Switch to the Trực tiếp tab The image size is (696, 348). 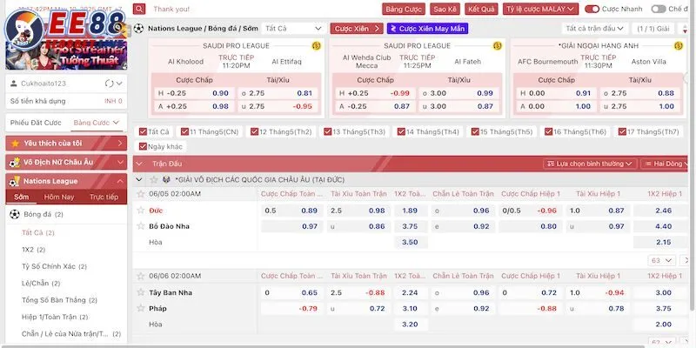pos(104,197)
